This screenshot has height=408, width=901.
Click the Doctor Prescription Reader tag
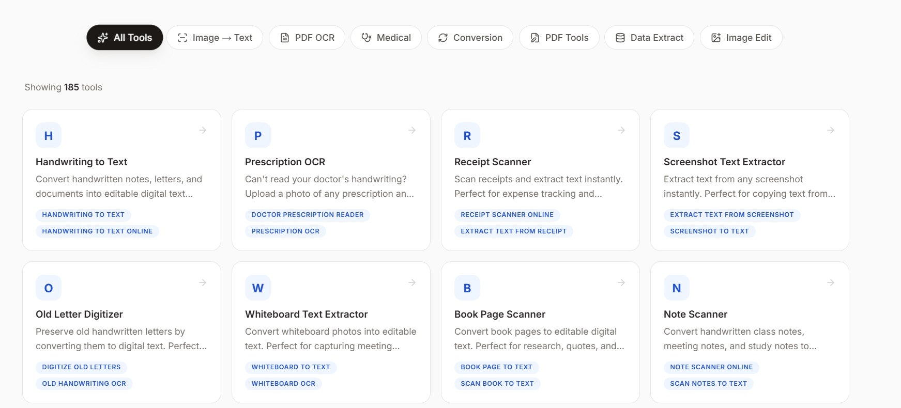tap(308, 215)
